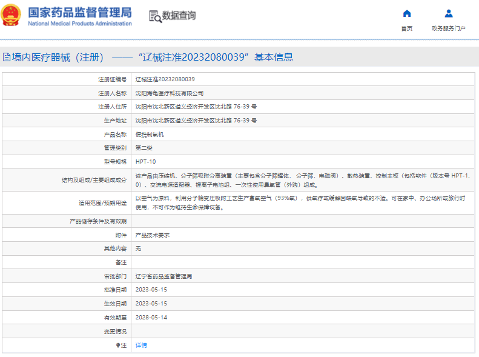Click the 结构及组成 description text
The height and width of the screenshot is (357, 479).
pos(302,181)
